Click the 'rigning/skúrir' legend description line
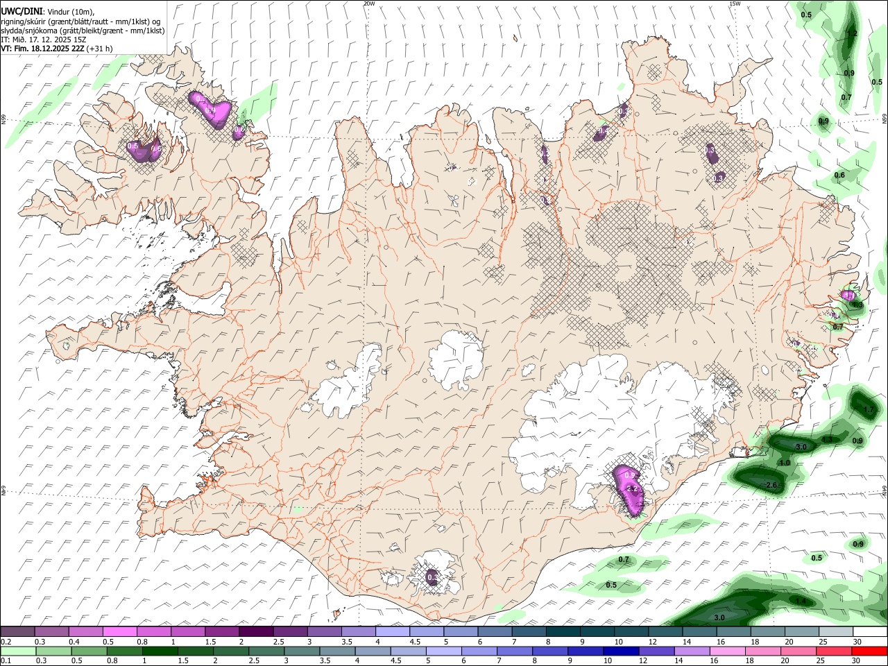 (80, 21)
